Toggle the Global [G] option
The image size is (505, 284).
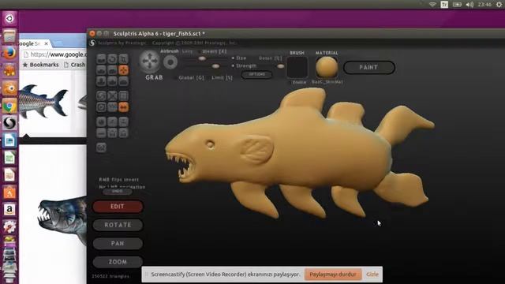click(191, 77)
